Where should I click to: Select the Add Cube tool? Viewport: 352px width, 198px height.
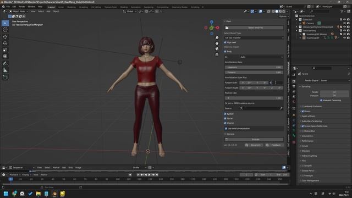click(5, 77)
